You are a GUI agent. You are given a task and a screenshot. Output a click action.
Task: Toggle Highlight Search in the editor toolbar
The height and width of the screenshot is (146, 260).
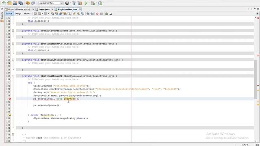[x=65, y=14]
